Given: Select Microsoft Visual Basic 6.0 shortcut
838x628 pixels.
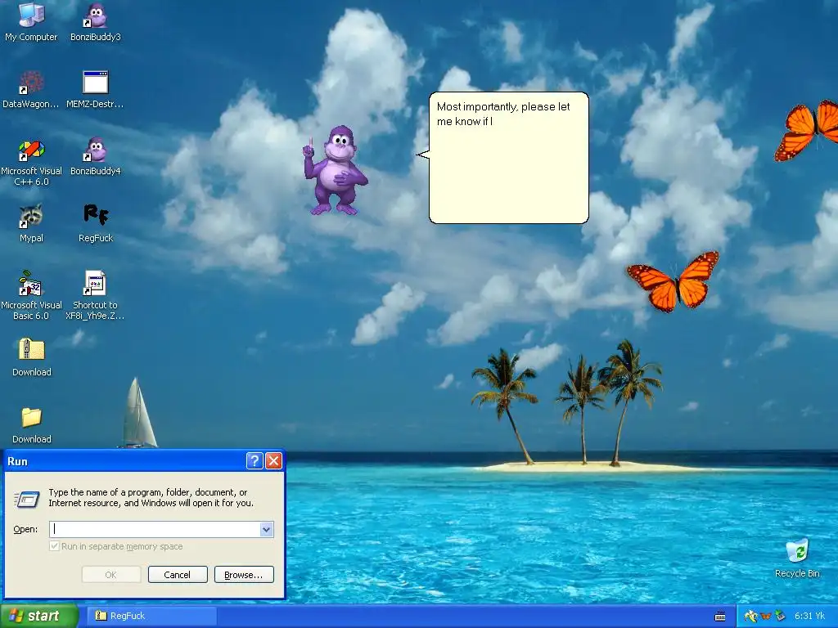Looking at the screenshot, I should [x=32, y=296].
